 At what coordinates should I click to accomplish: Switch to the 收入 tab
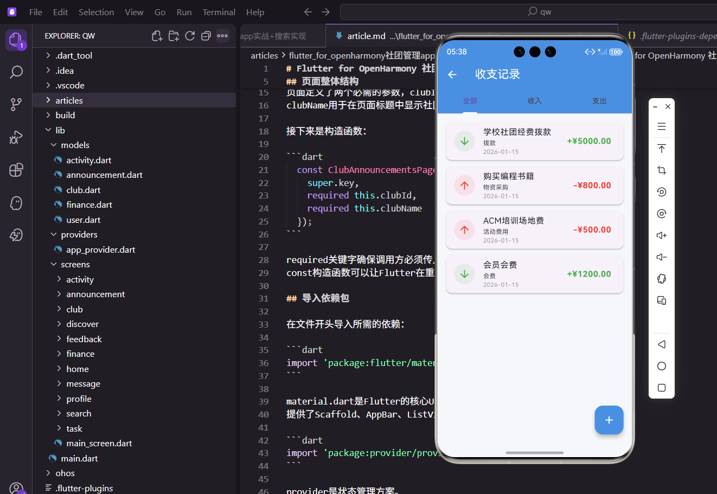pyautogui.click(x=534, y=100)
